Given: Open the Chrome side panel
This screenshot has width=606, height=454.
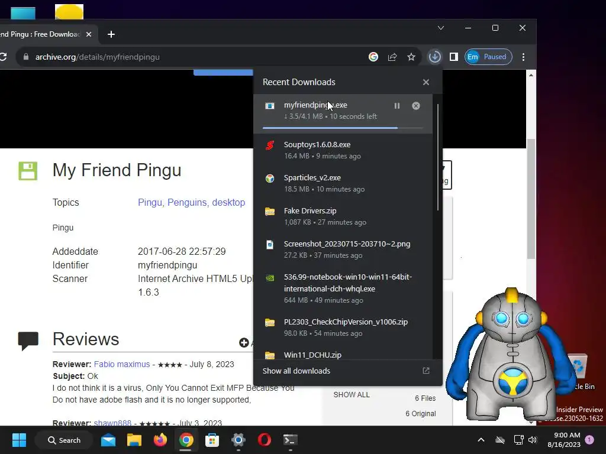Looking at the screenshot, I should [454, 57].
